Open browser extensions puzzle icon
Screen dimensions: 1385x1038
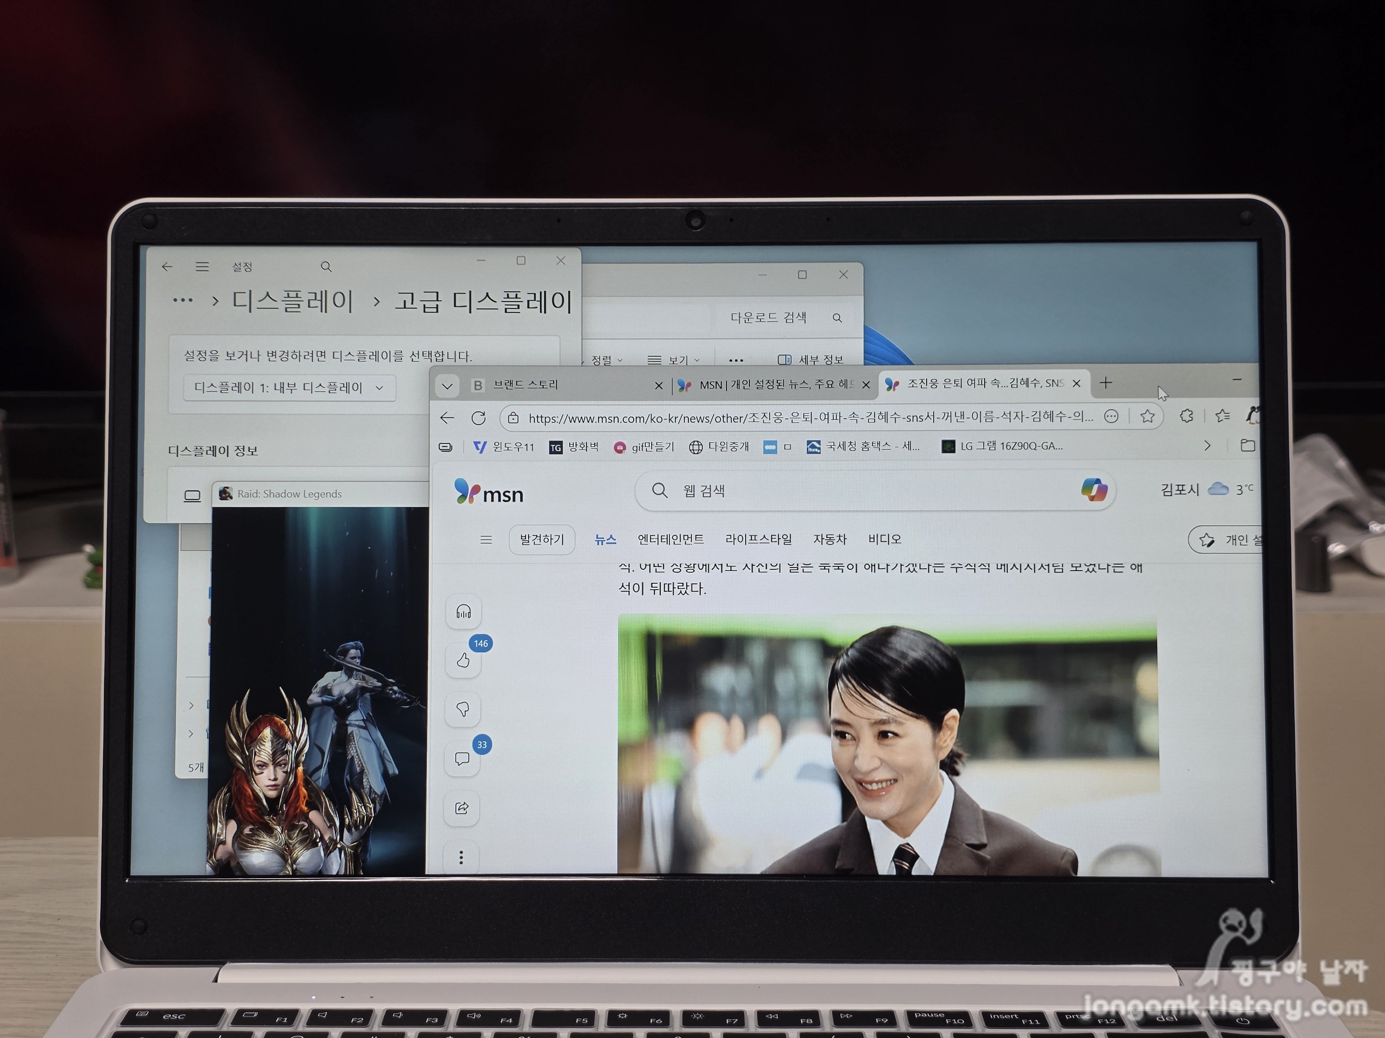(1186, 416)
